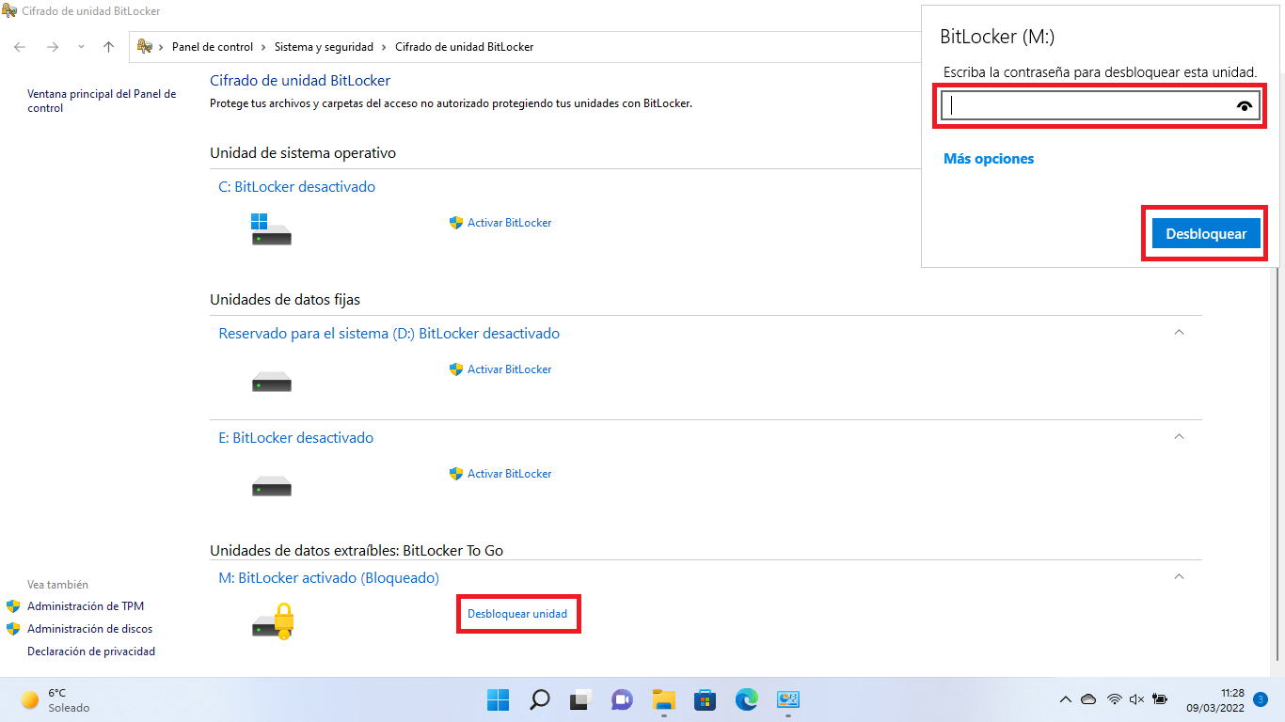Open Microsoft Edge from taskbar
This screenshot has width=1285, height=722.
[x=747, y=699]
